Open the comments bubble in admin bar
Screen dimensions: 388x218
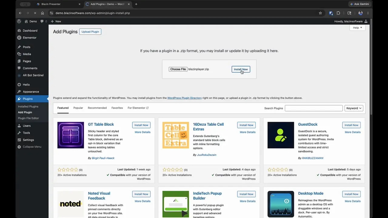(x=44, y=21)
